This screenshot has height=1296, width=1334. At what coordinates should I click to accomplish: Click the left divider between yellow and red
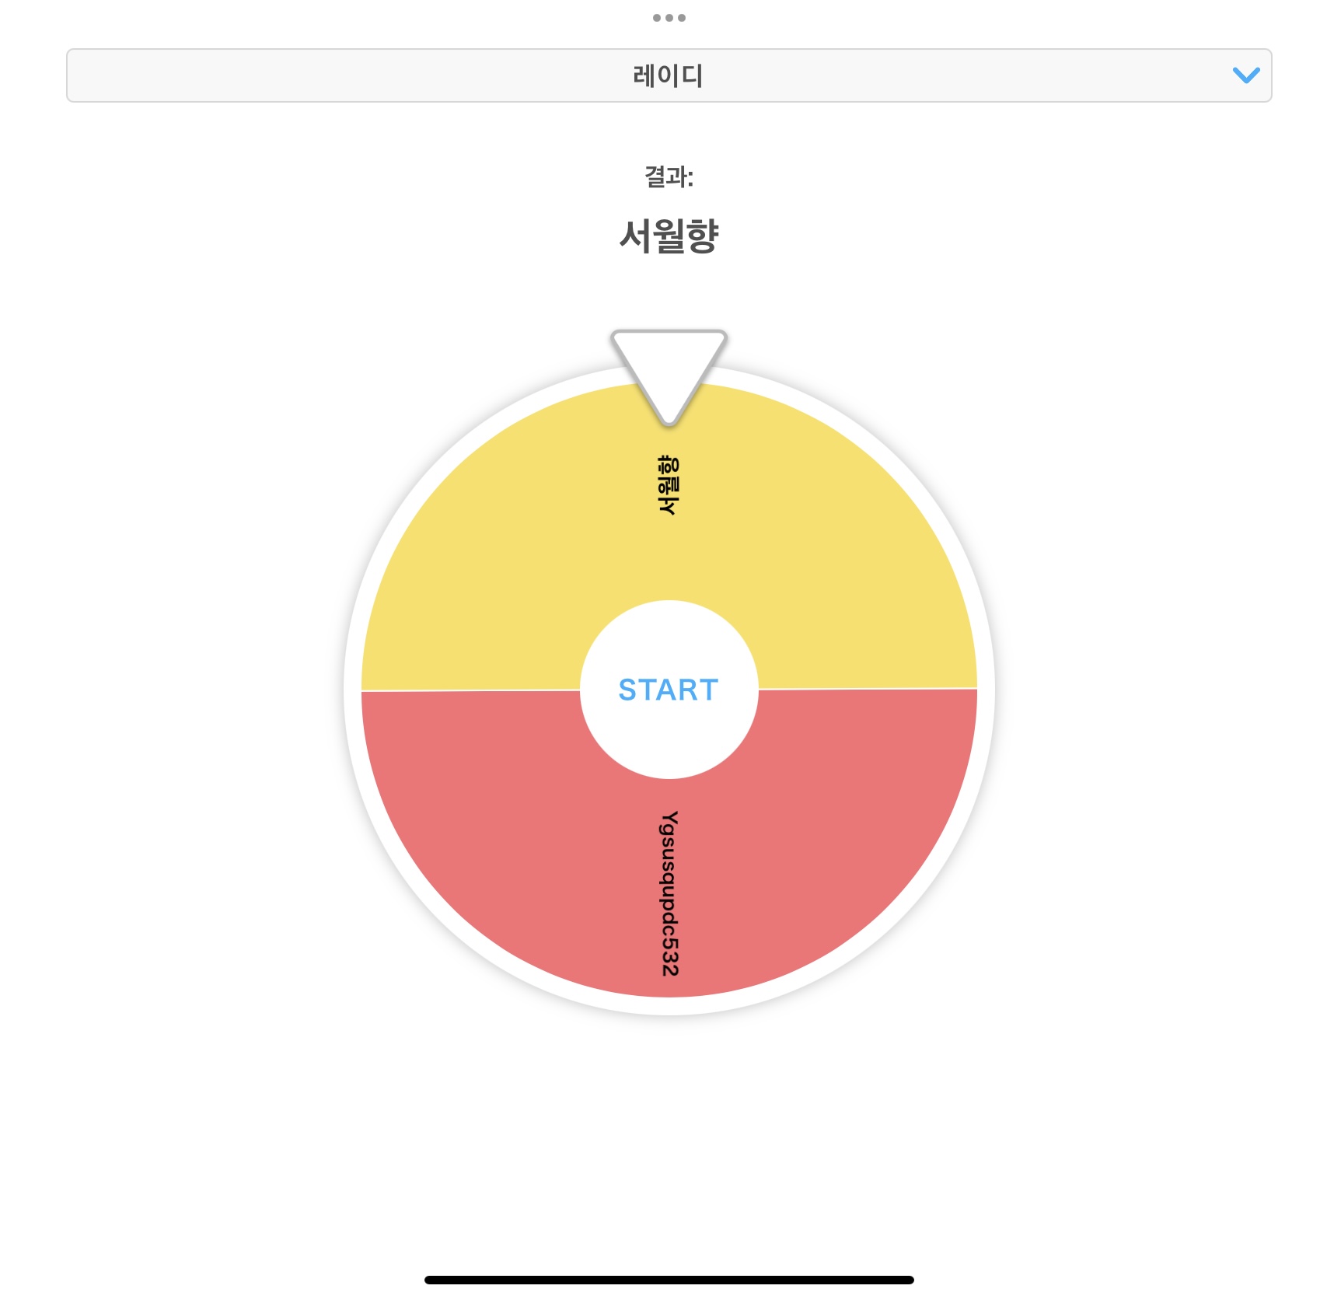[x=470, y=690]
